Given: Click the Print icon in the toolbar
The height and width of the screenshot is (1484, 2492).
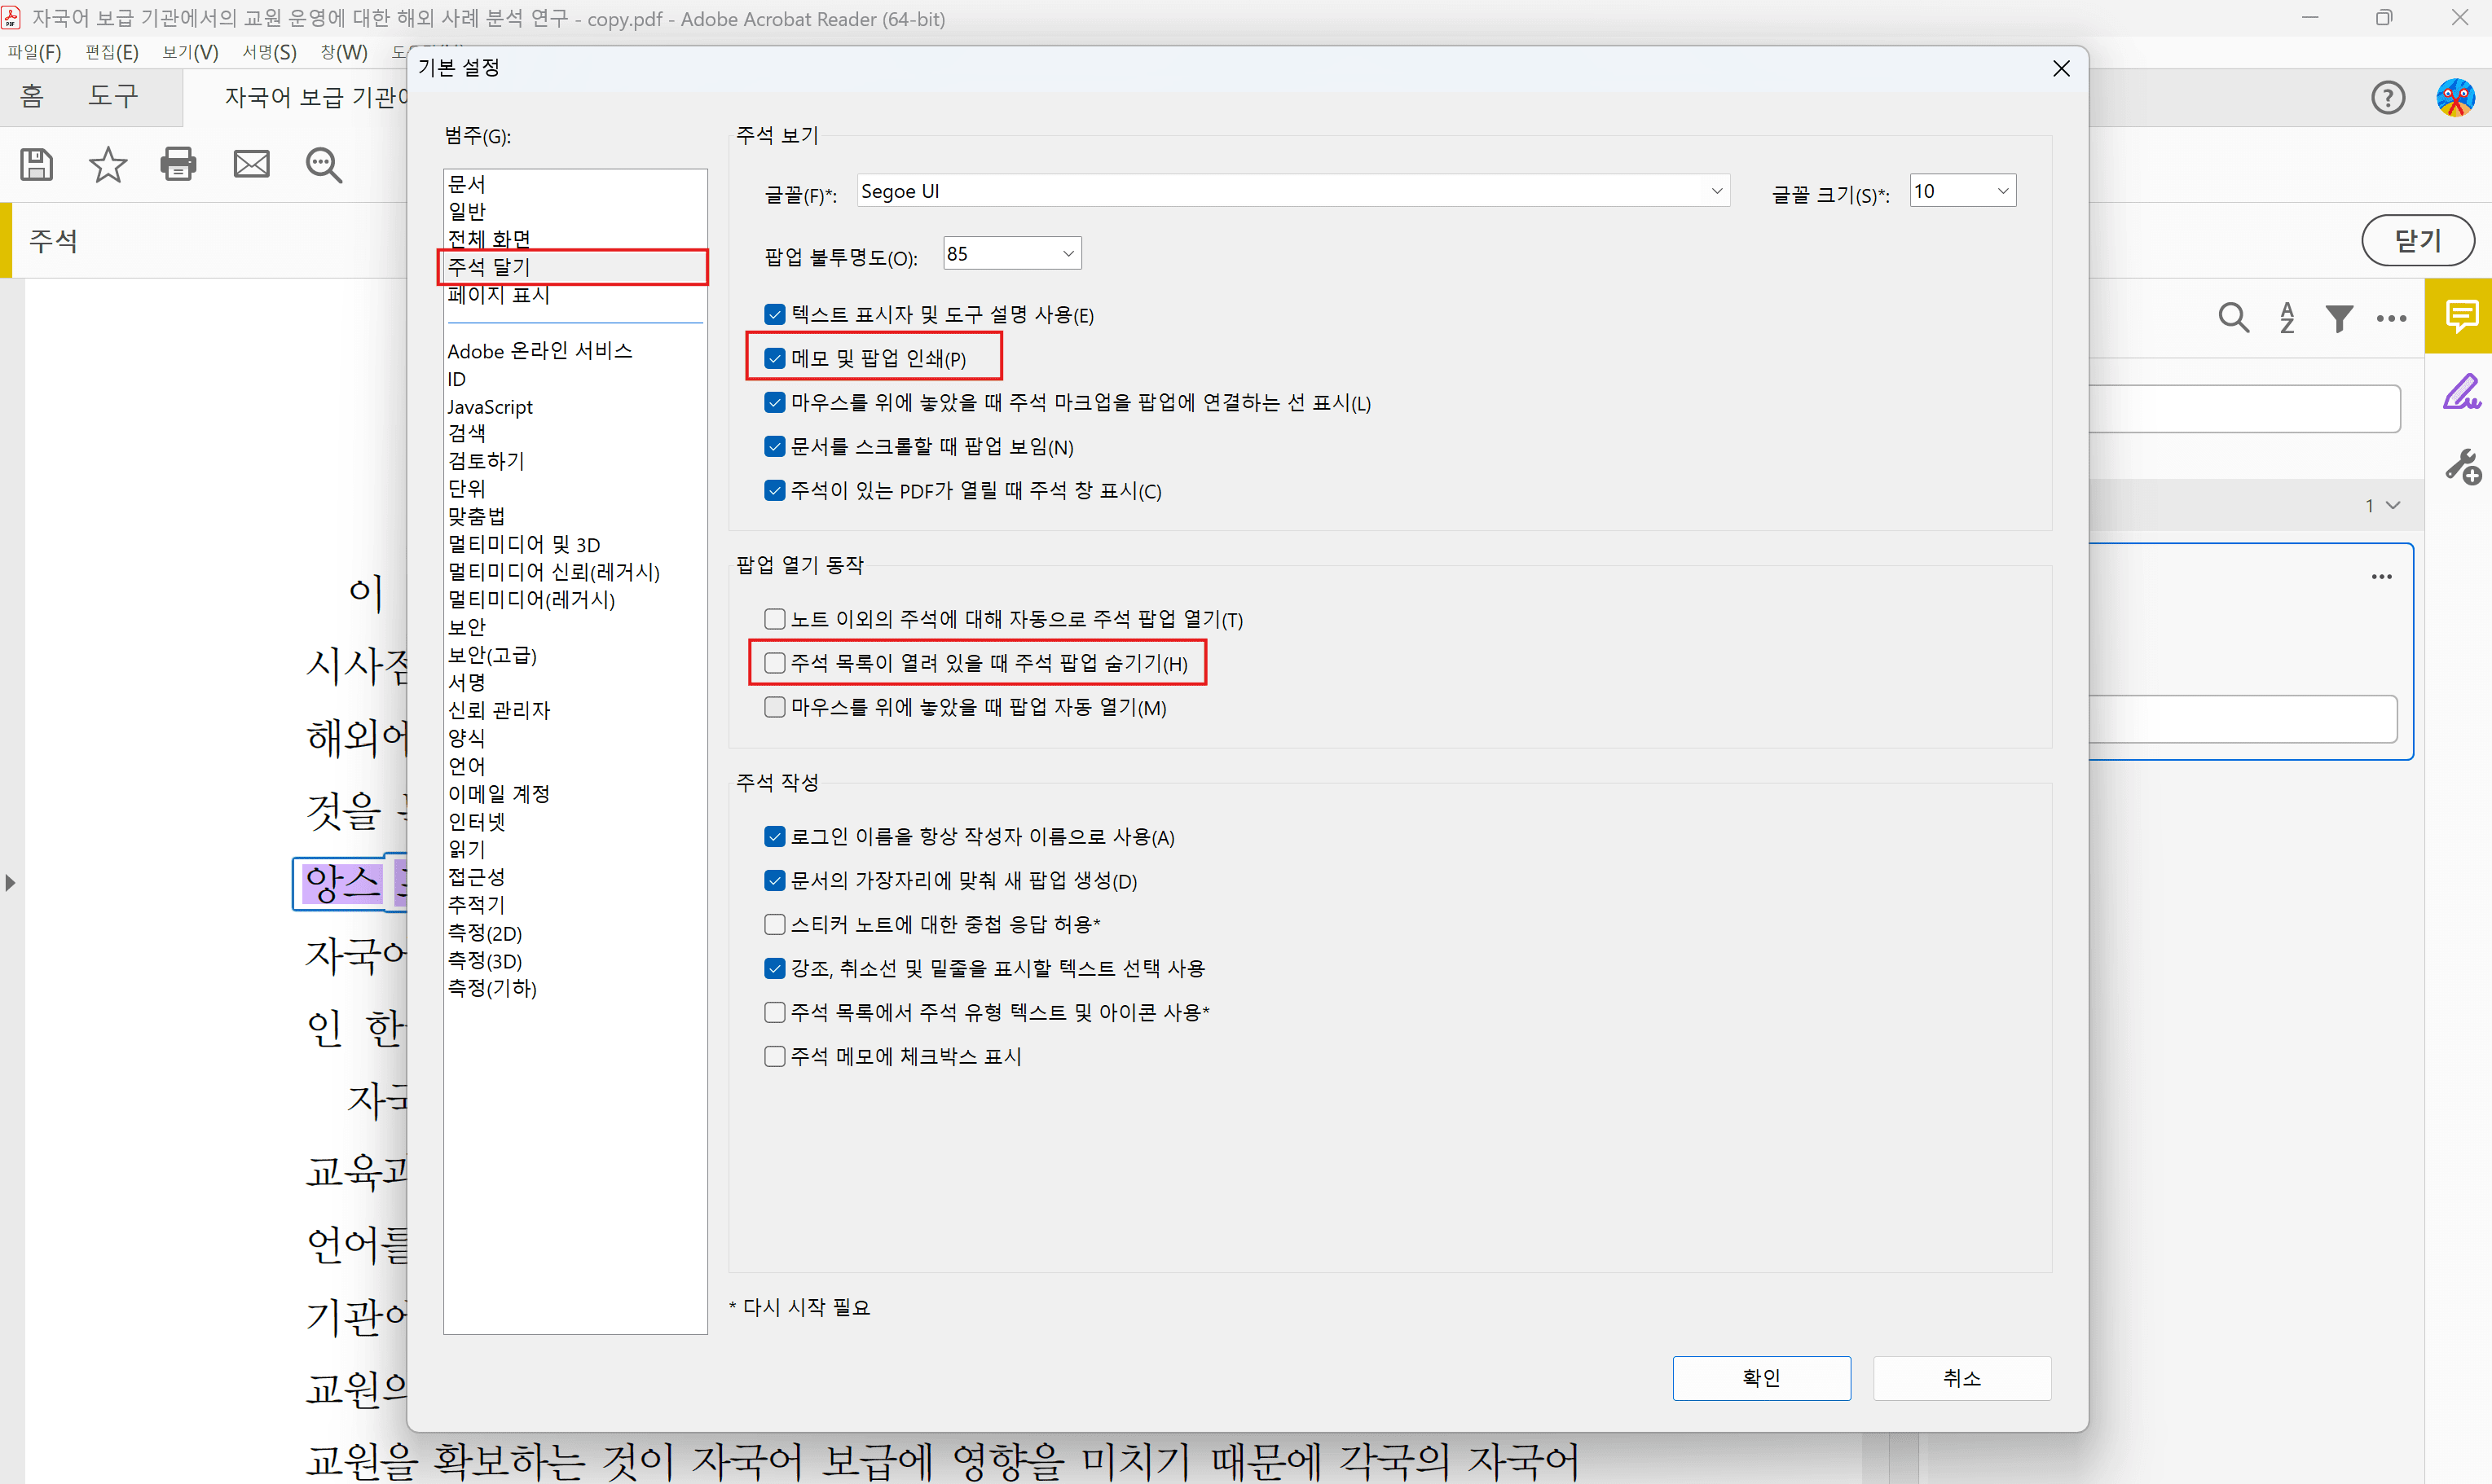Looking at the screenshot, I should [179, 164].
